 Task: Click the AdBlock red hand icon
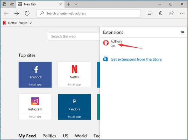(x=106, y=43)
